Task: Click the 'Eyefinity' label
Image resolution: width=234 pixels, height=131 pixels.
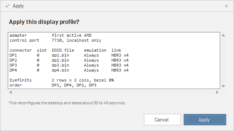Action: coord(21,80)
